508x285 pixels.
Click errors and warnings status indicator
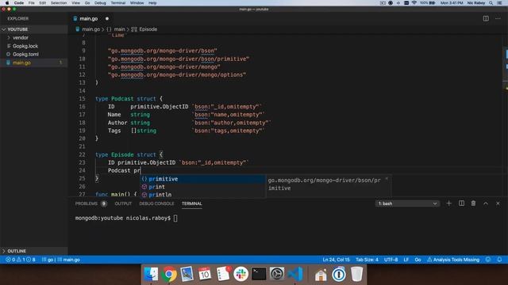[21, 260]
